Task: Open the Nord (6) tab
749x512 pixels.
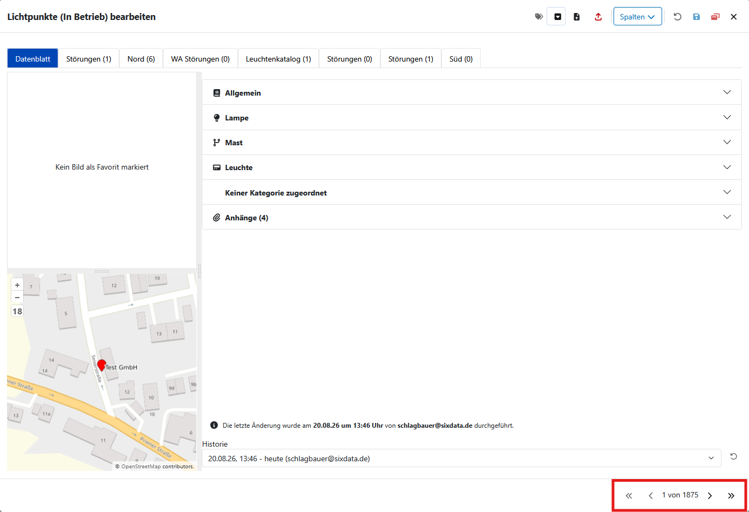Action: [141, 59]
